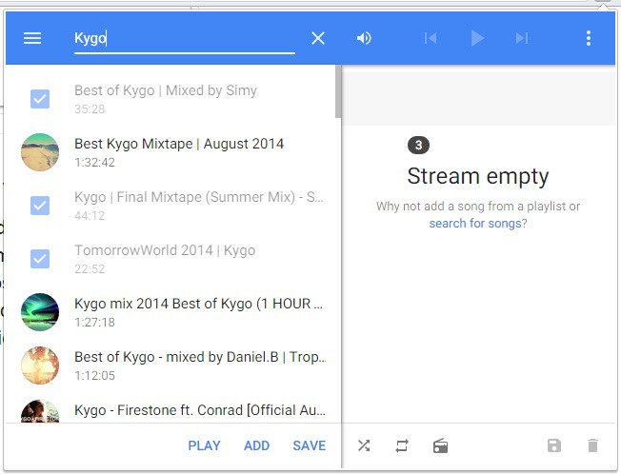
Task: Open the hamburger navigation menu
Action: click(x=32, y=38)
